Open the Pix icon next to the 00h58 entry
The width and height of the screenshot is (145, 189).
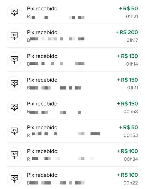pyautogui.click(x=14, y=107)
